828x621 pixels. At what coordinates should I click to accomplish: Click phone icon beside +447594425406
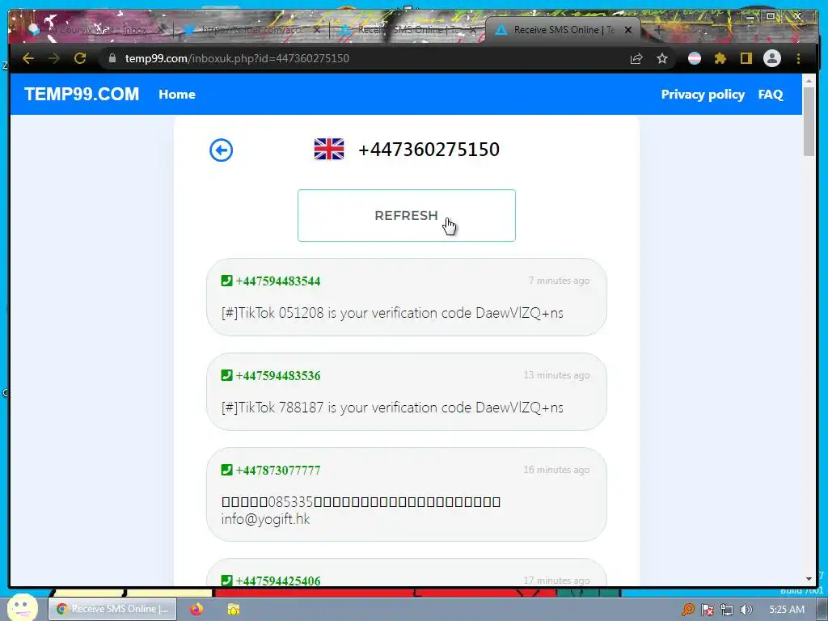226,581
